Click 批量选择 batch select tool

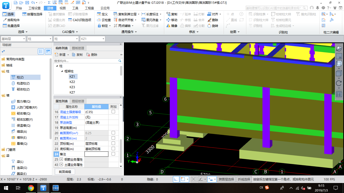pos(11,26)
